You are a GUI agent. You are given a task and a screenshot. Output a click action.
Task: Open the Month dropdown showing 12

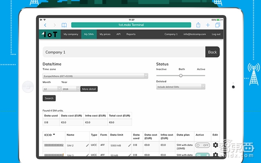pyautogui.click(x=52, y=89)
